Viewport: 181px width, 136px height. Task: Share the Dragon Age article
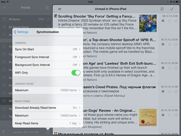176,68
